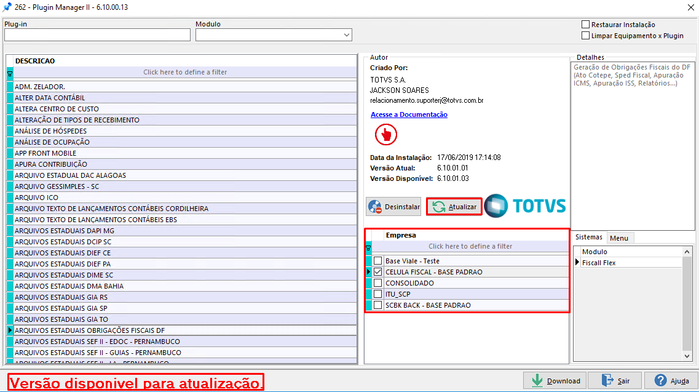Click Empresa grid filter row

coord(470,246)
